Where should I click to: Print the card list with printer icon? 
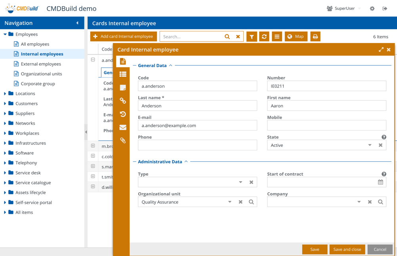click(x=315, y=37)
